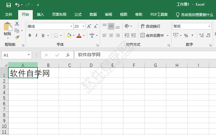Viewport: 216px width, 135px height.
Task: Open the PDF工具集 tab
Action: [x=159, y=15]
